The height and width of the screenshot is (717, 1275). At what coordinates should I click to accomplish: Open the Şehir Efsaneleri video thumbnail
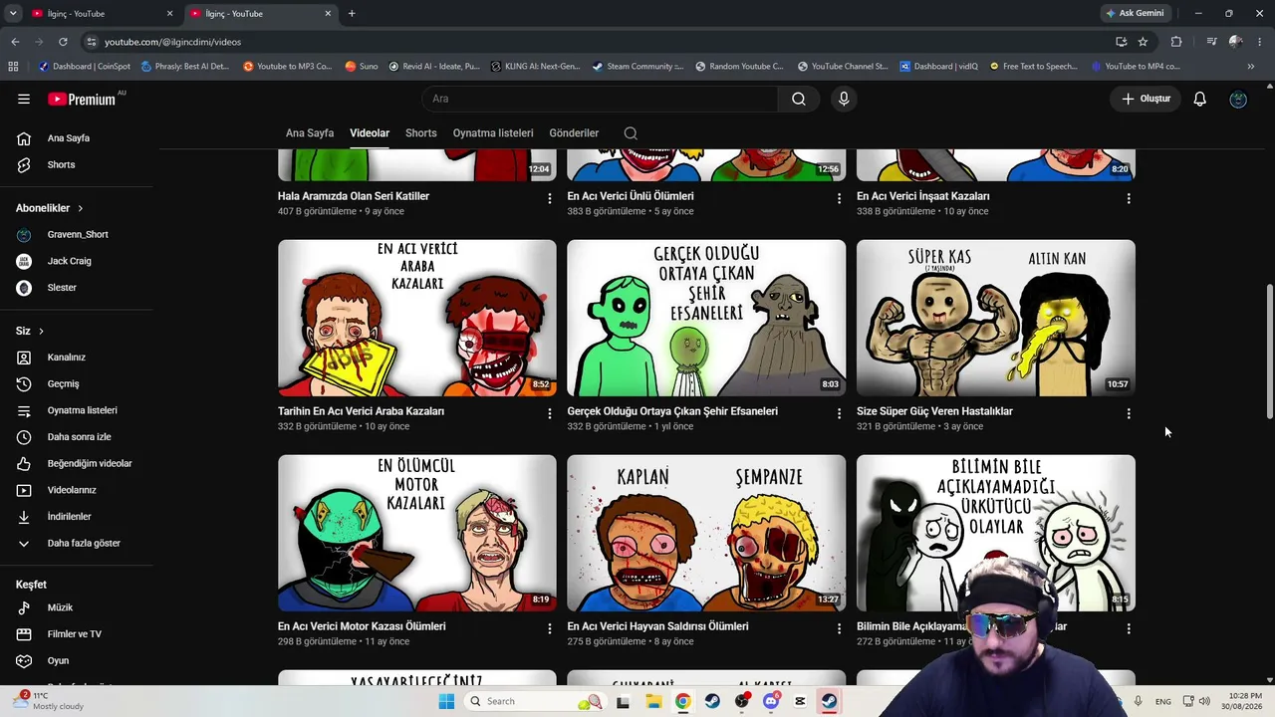[706, 318]
